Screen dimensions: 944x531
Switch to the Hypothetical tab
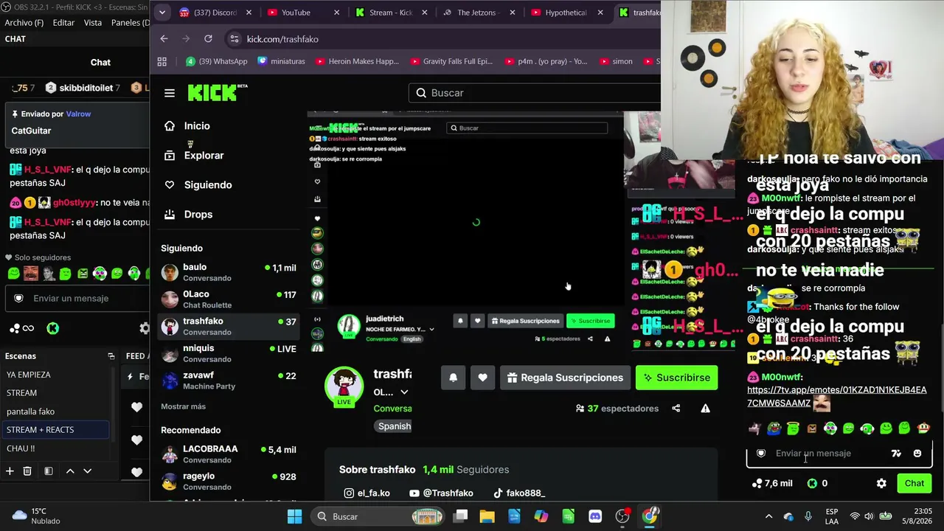[566, 13]
